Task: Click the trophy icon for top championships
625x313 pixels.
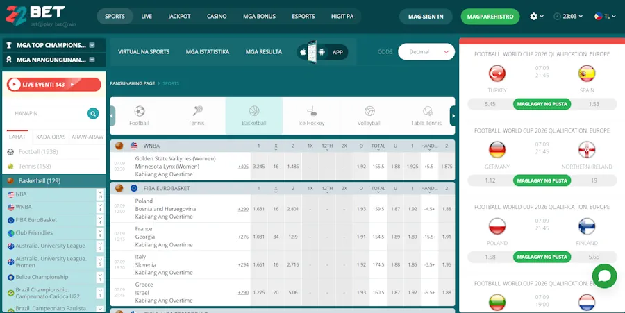Action: 9,45
